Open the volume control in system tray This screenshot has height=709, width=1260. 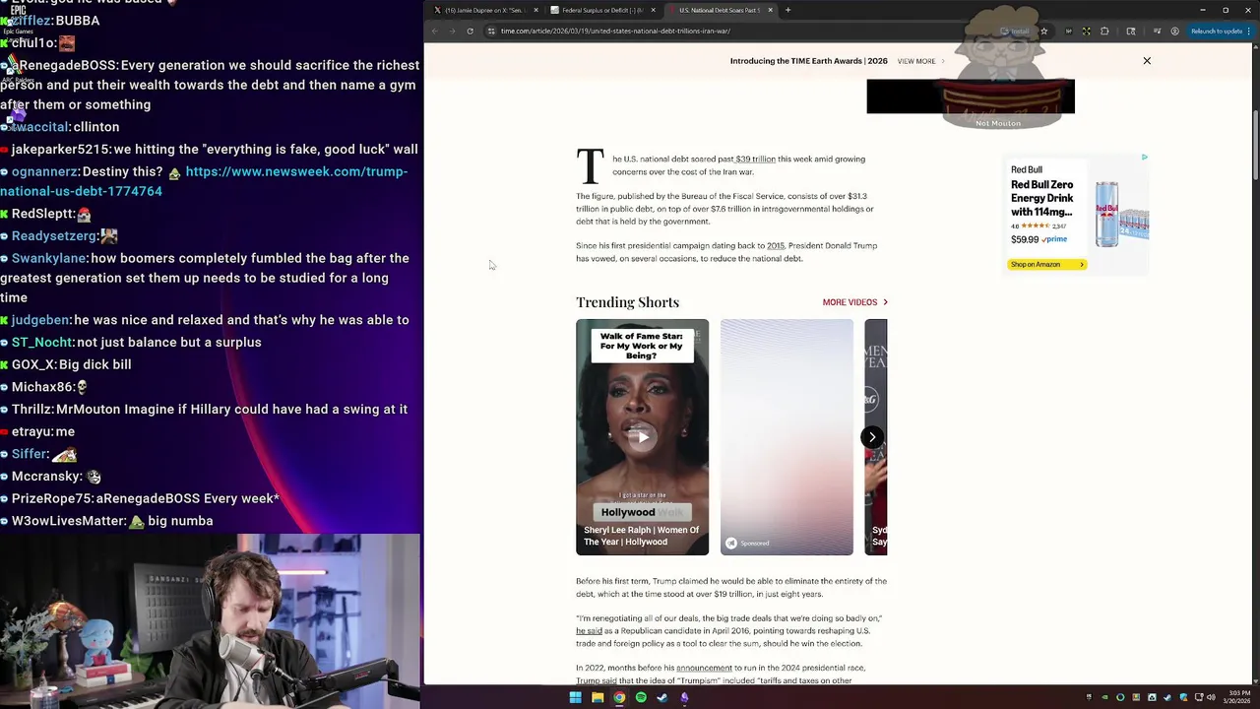point(1211,697)
